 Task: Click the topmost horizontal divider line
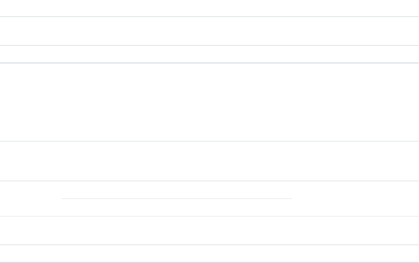coord(209,16)
